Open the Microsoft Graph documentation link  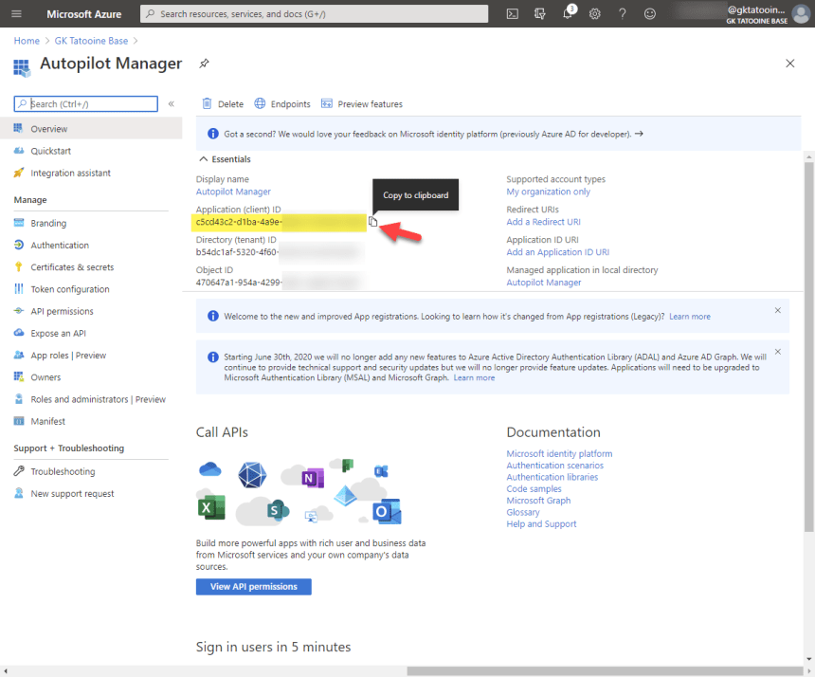538,500
